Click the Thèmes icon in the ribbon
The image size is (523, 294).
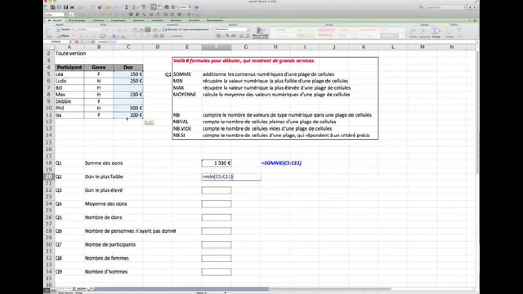(x=449, y=32)
